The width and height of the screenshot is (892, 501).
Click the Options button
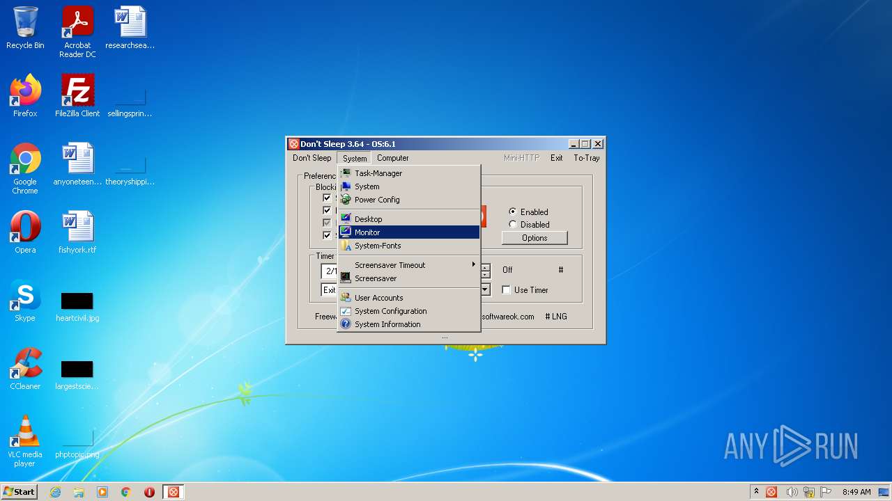click(x=535, y=238)
